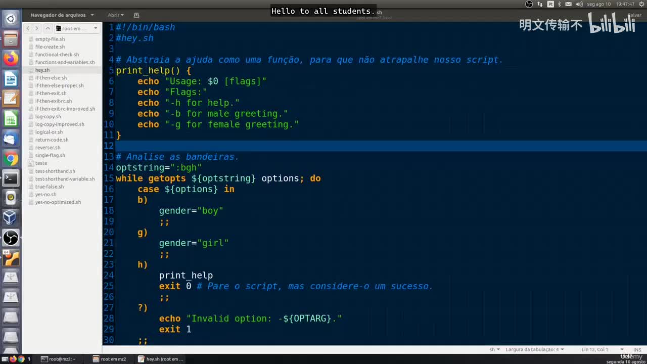The image size is (647, 364).
Task: Select empty-file.sh in the file list
Action: tap(50, 39)
